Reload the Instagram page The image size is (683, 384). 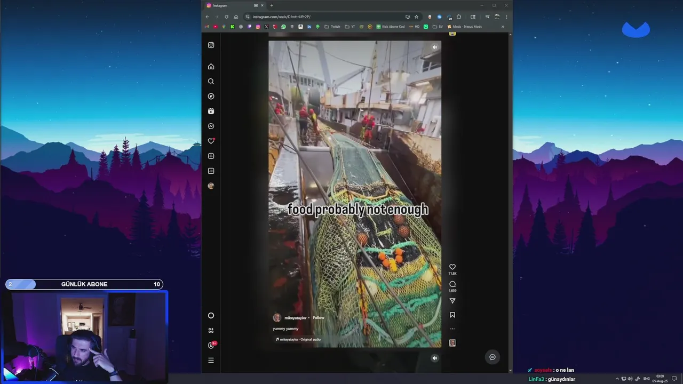(x=226, y=17)
